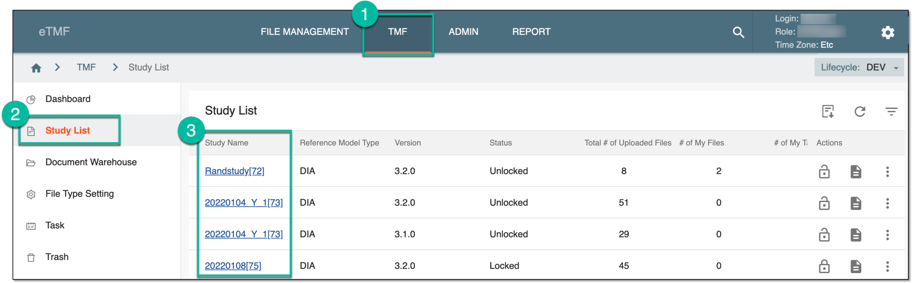
Task: Select Study List in the sidebar
Action: (68, 130)
